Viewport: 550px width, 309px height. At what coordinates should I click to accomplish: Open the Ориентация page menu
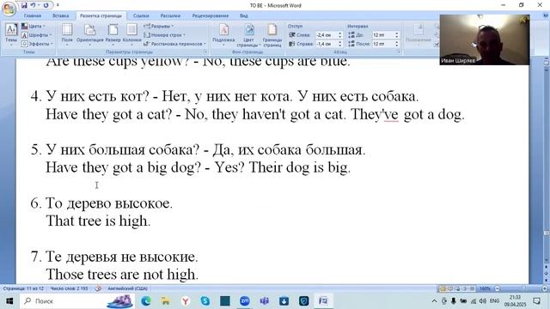pos(89,34)
